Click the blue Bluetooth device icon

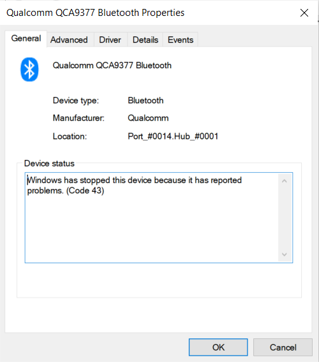29,69
